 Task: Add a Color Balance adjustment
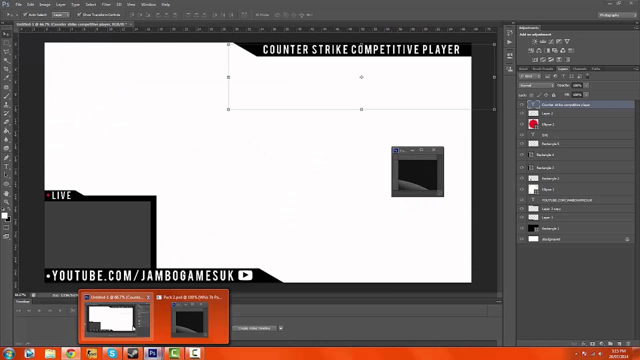539,50
